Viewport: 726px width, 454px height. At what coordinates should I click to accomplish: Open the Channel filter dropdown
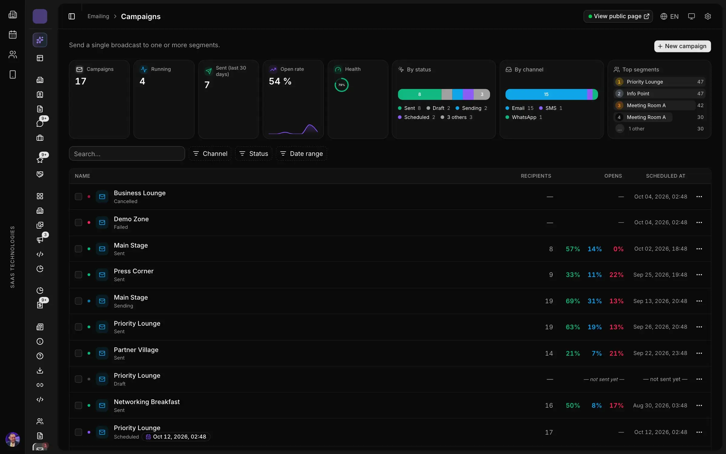pyautogui.click(x=210, y=153)
